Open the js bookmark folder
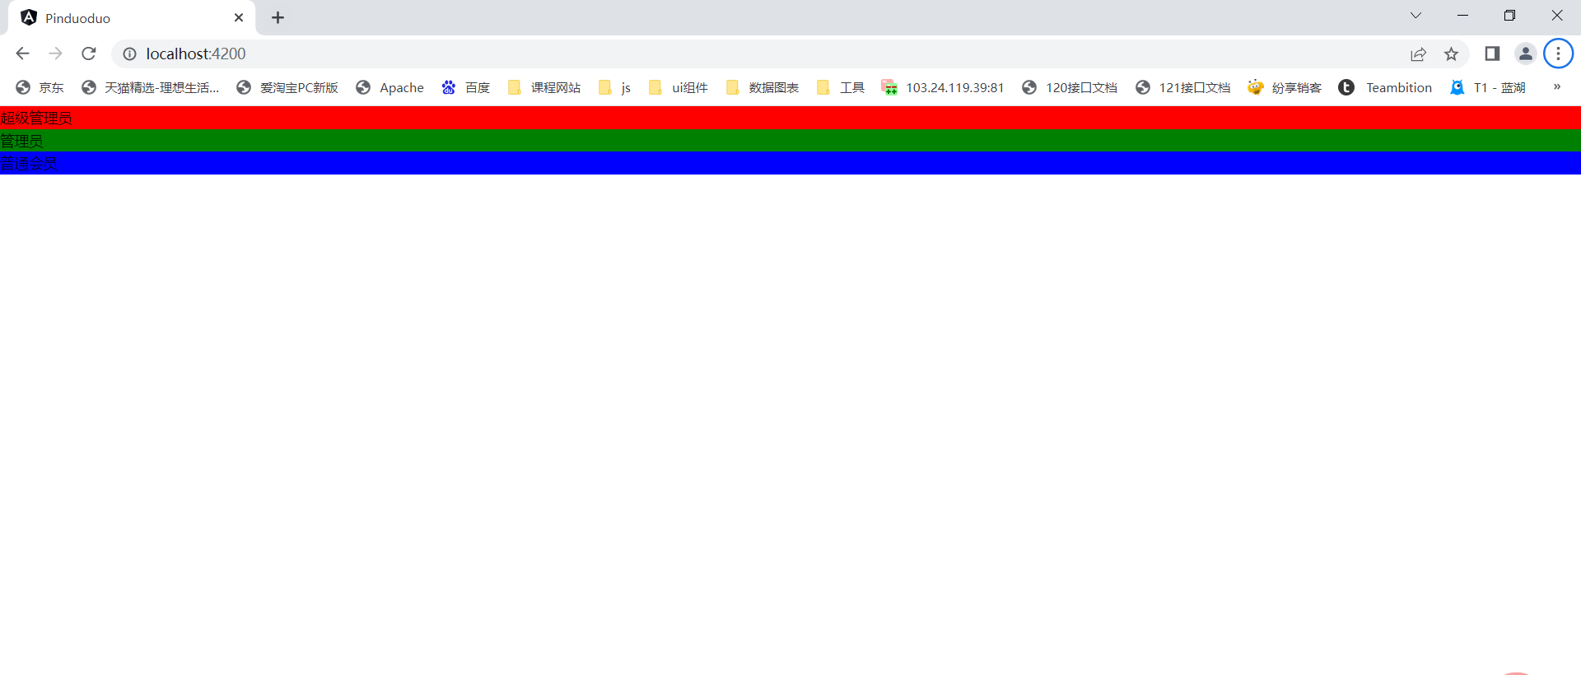 (x=615, y=87)
